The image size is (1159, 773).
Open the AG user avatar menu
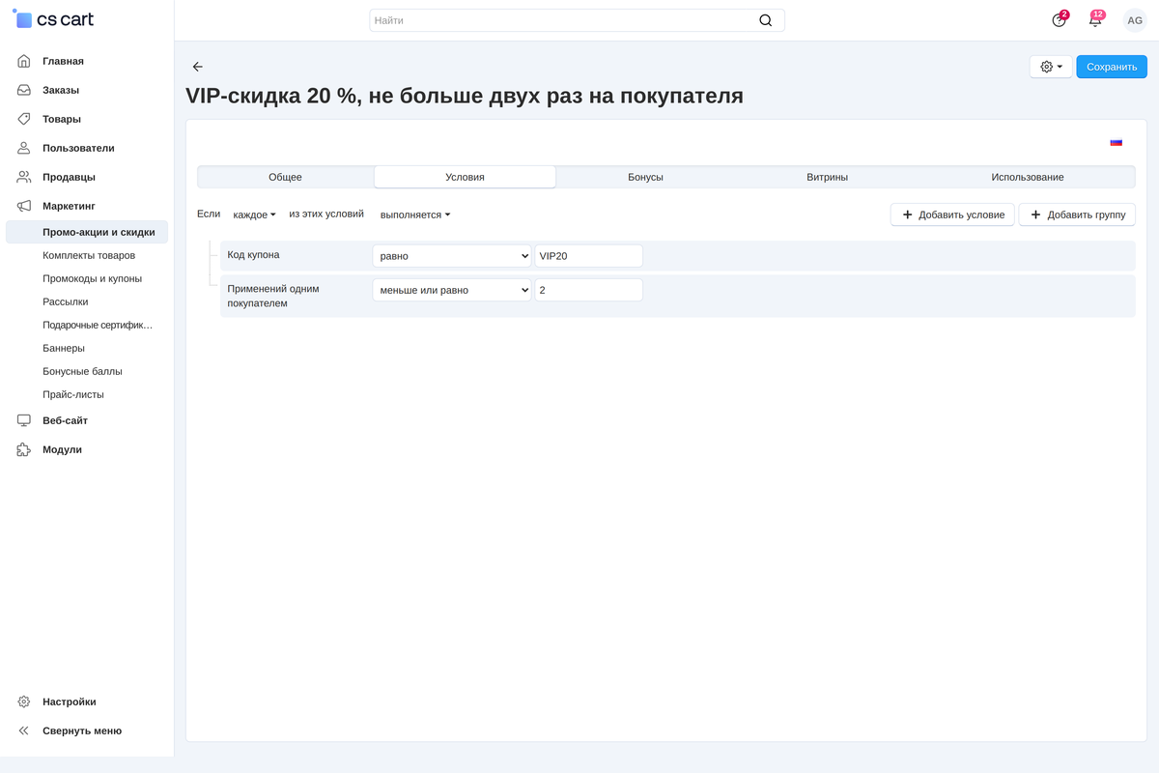pos(1135,20)
